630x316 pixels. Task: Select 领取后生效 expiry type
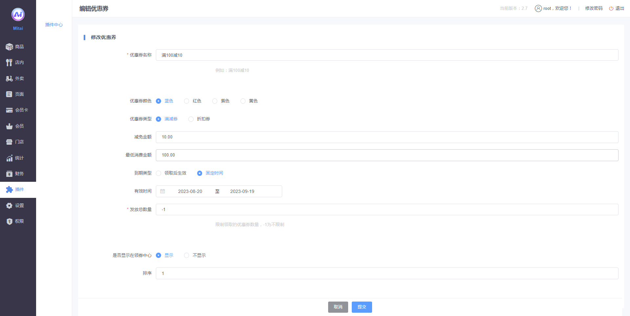[159, 173]
